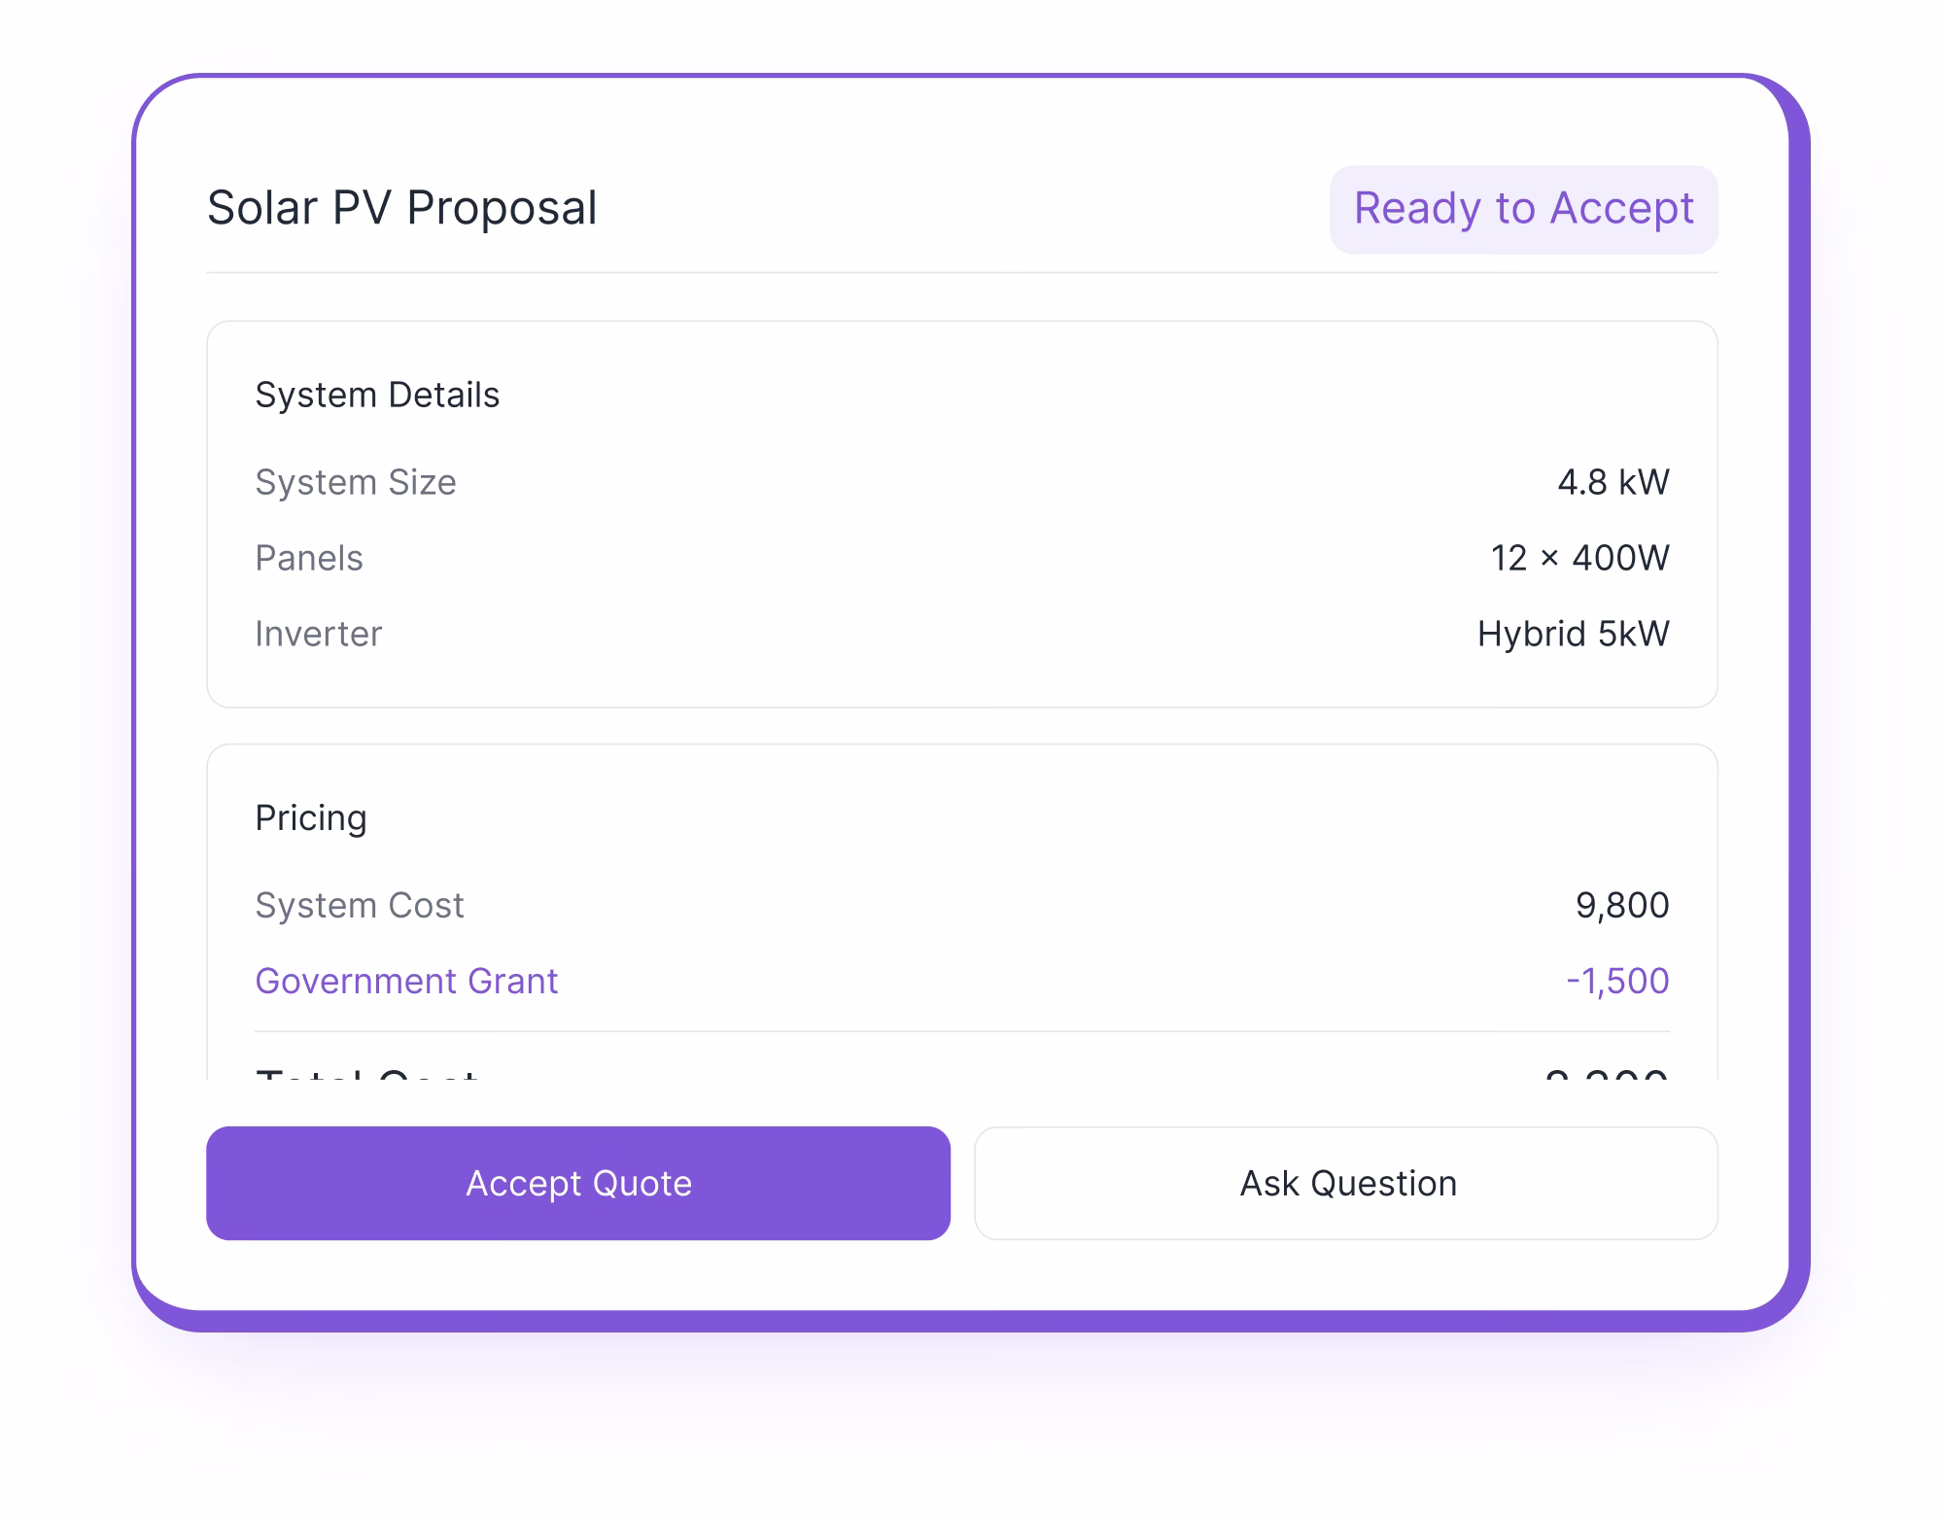The height and width of the screenshot is (1522, 1942).
Task: Select the 12 × 400W panels value
Action: point(1579,558)
